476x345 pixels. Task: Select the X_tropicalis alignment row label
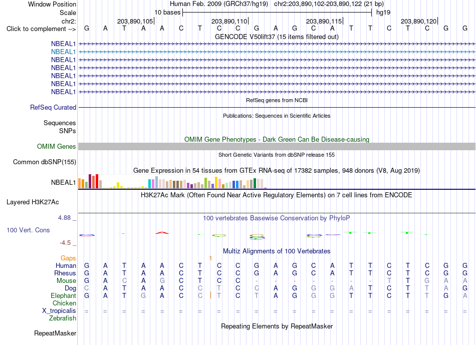(59, 311)
